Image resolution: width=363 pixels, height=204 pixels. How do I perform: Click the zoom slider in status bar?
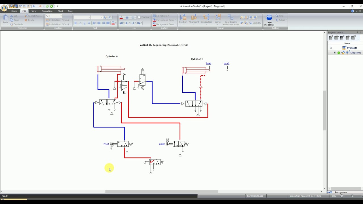(353, 196)
